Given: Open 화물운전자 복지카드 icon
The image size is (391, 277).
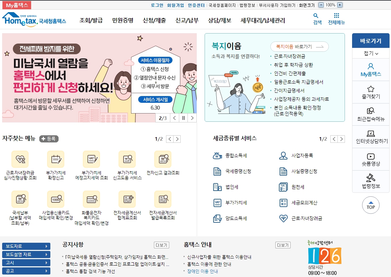Looking at the screenshot, I should pos(91,199).
